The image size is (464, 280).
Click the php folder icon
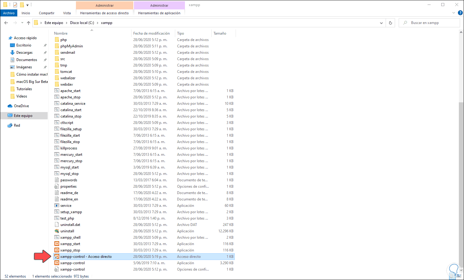57,40
